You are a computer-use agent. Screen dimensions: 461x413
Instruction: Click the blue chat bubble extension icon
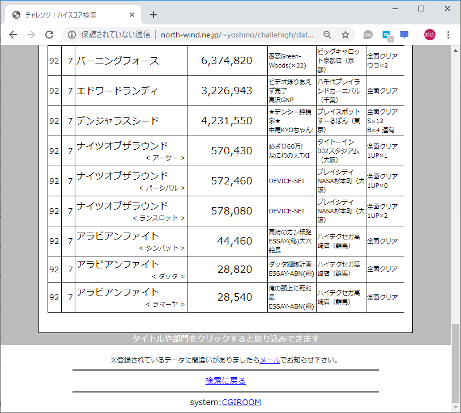(x=404, y=35)
